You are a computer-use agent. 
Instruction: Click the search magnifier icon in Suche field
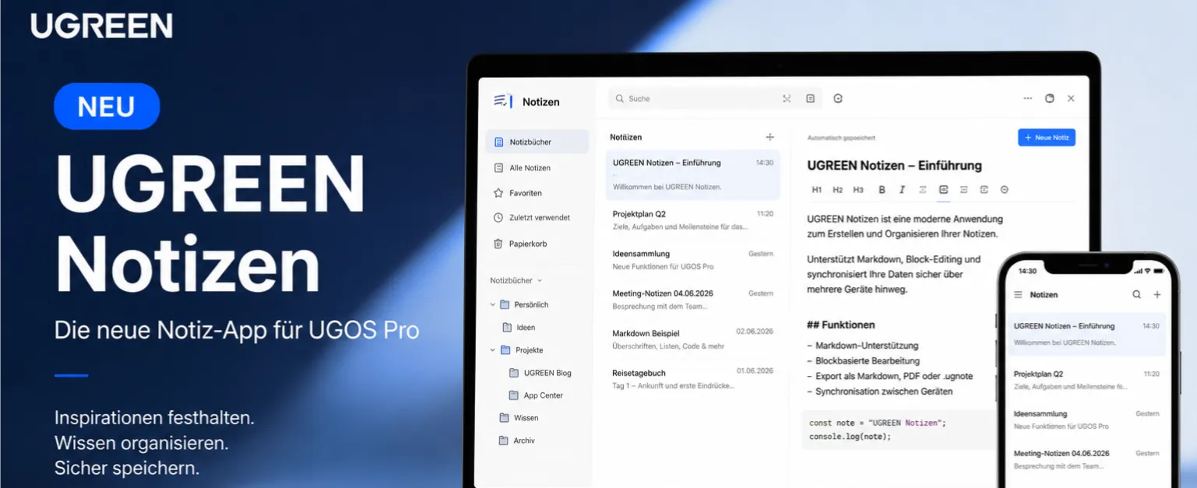click(620, 99)
